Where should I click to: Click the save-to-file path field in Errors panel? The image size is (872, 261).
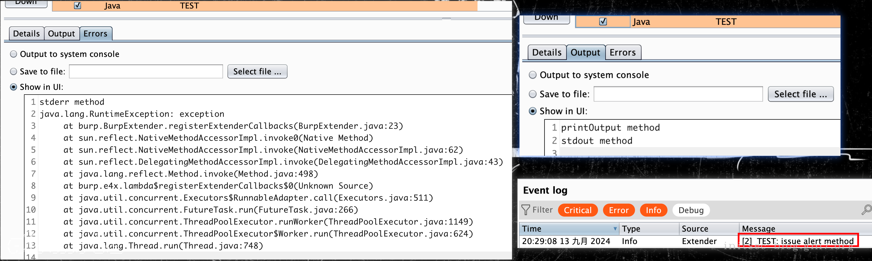[146, 72]
